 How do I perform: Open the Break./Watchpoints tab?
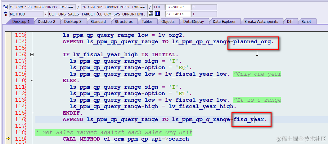[261, 21]
